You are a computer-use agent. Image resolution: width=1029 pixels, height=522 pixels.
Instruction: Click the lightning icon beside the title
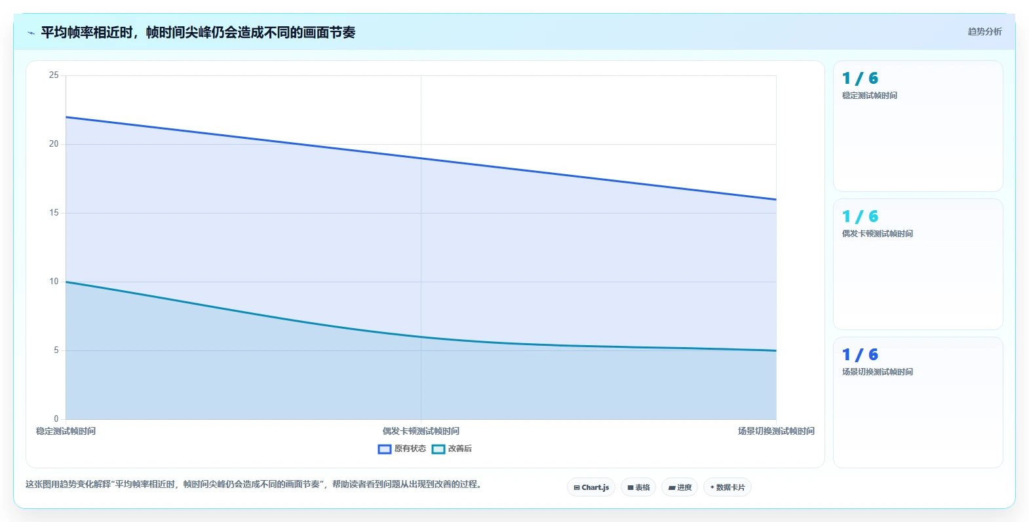click(31, 33)
